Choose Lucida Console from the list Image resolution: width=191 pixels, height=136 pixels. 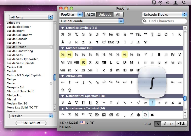pos(30,39)
